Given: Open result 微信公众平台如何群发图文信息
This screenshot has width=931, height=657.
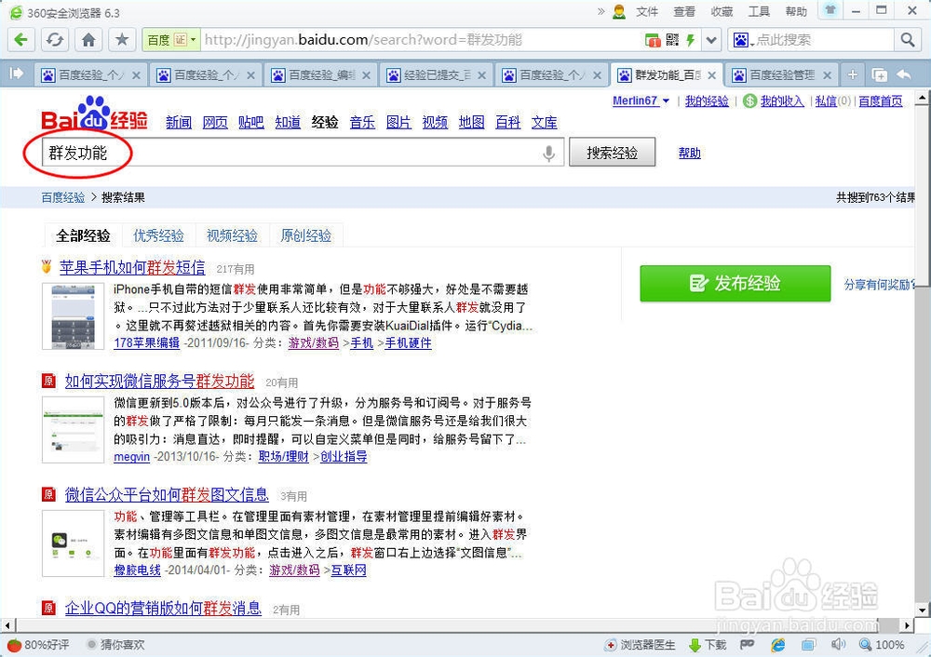Looking at the screenshot, I should click(x=167, y=494).
